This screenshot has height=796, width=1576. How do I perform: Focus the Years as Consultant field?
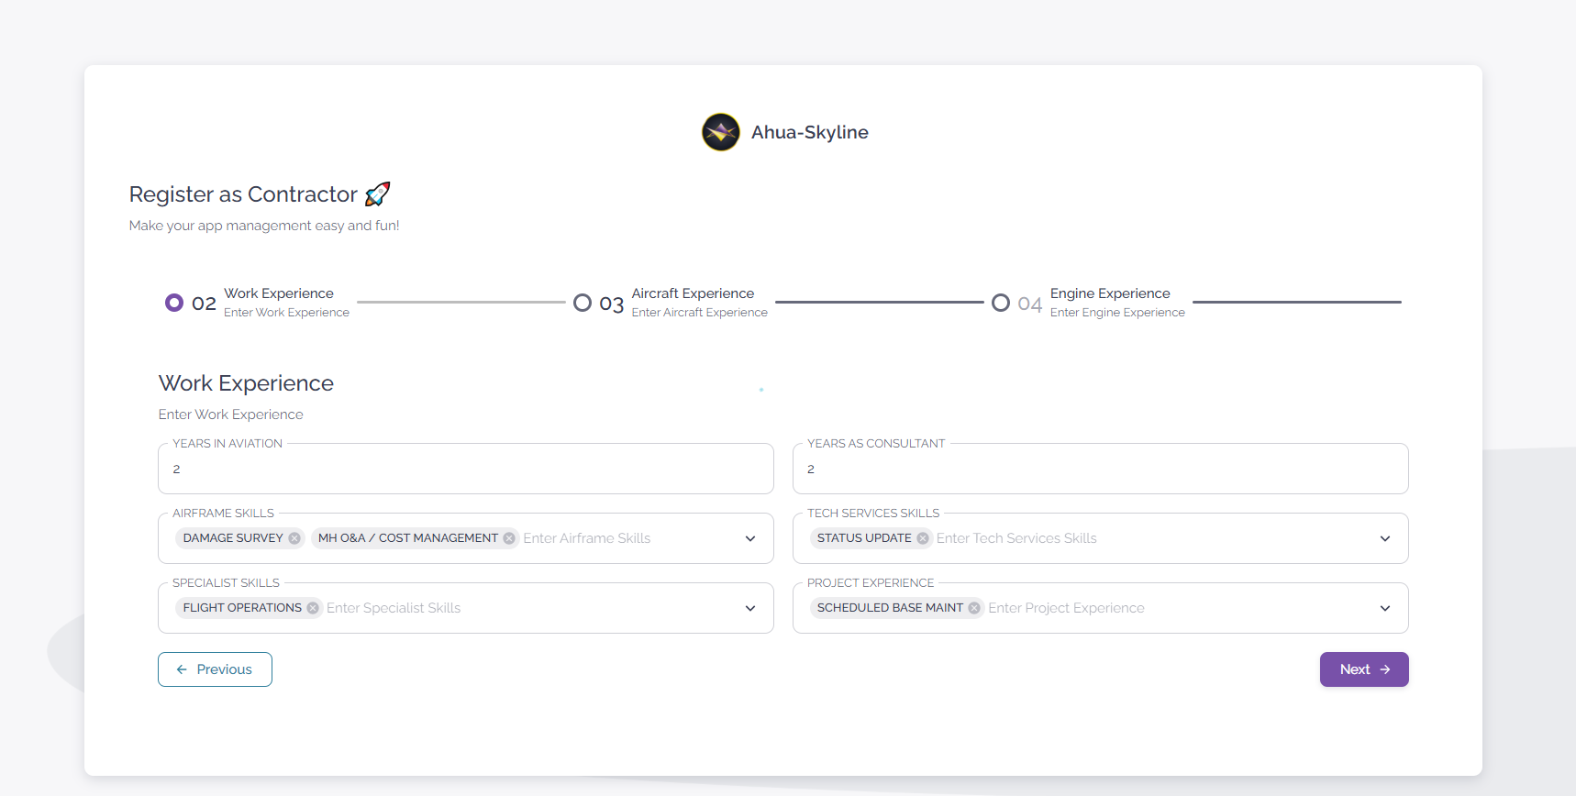1101,469
